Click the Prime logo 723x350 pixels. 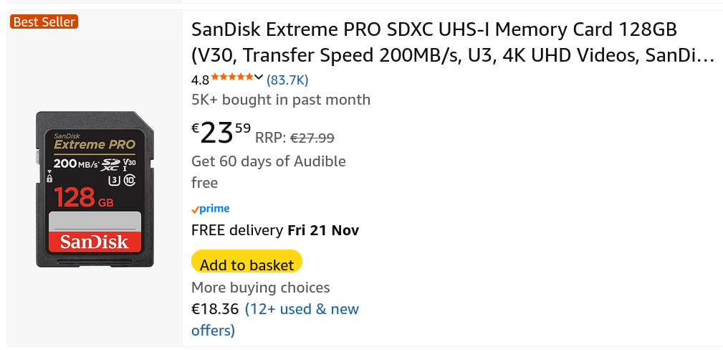pos(211,209)
